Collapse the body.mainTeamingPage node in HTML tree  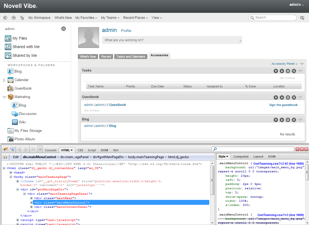[x=11, y=177]
